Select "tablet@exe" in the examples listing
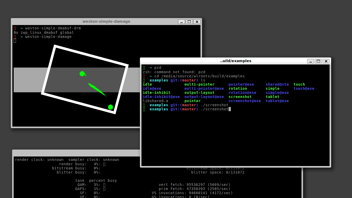The image size is (352, 198). point(277,101)
